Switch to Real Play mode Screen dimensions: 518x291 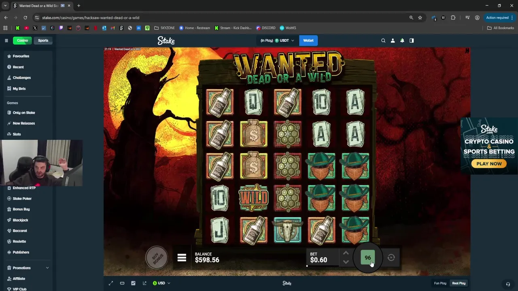(459, 283)
